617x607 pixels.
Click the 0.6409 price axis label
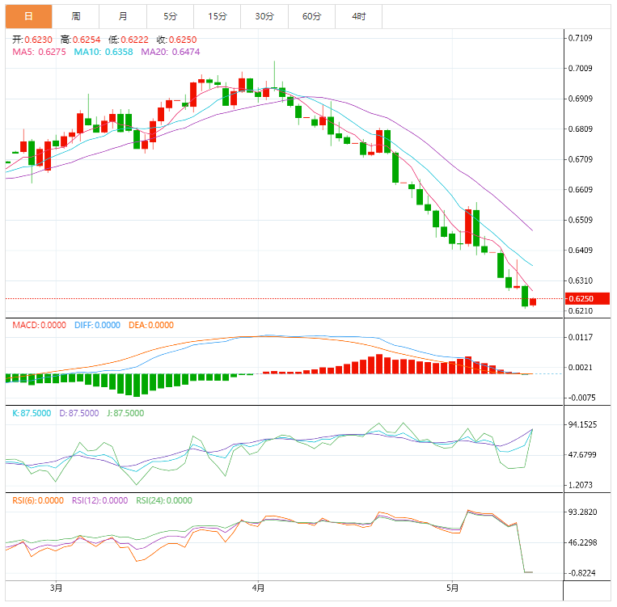(581, 251)
